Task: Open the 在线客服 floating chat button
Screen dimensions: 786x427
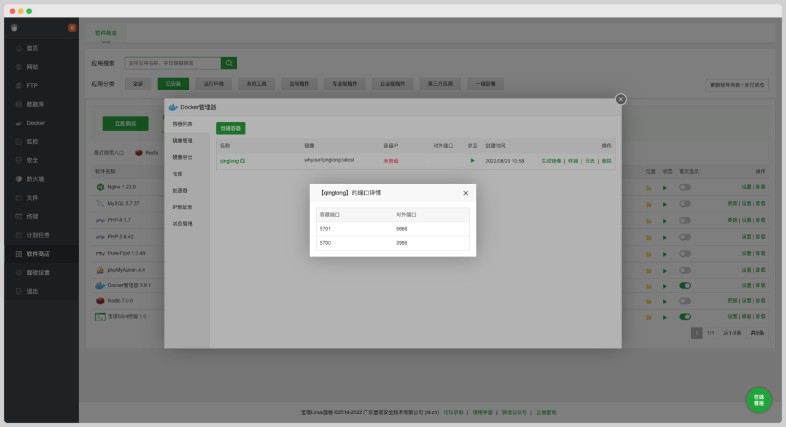Action: pyautogui.click(x=759, y=400)
